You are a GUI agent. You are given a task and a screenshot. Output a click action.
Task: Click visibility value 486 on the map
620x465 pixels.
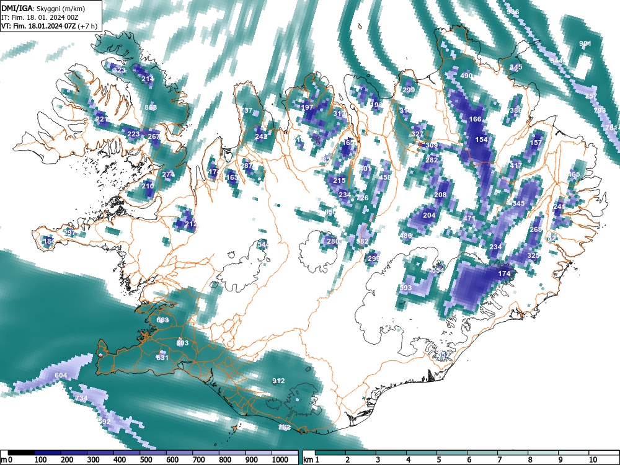pyautogui.click(x=405, y=236)
